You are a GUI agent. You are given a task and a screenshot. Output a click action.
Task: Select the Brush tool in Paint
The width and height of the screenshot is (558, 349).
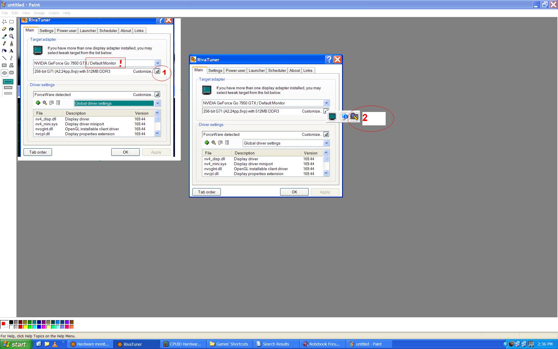coord(11,44)
